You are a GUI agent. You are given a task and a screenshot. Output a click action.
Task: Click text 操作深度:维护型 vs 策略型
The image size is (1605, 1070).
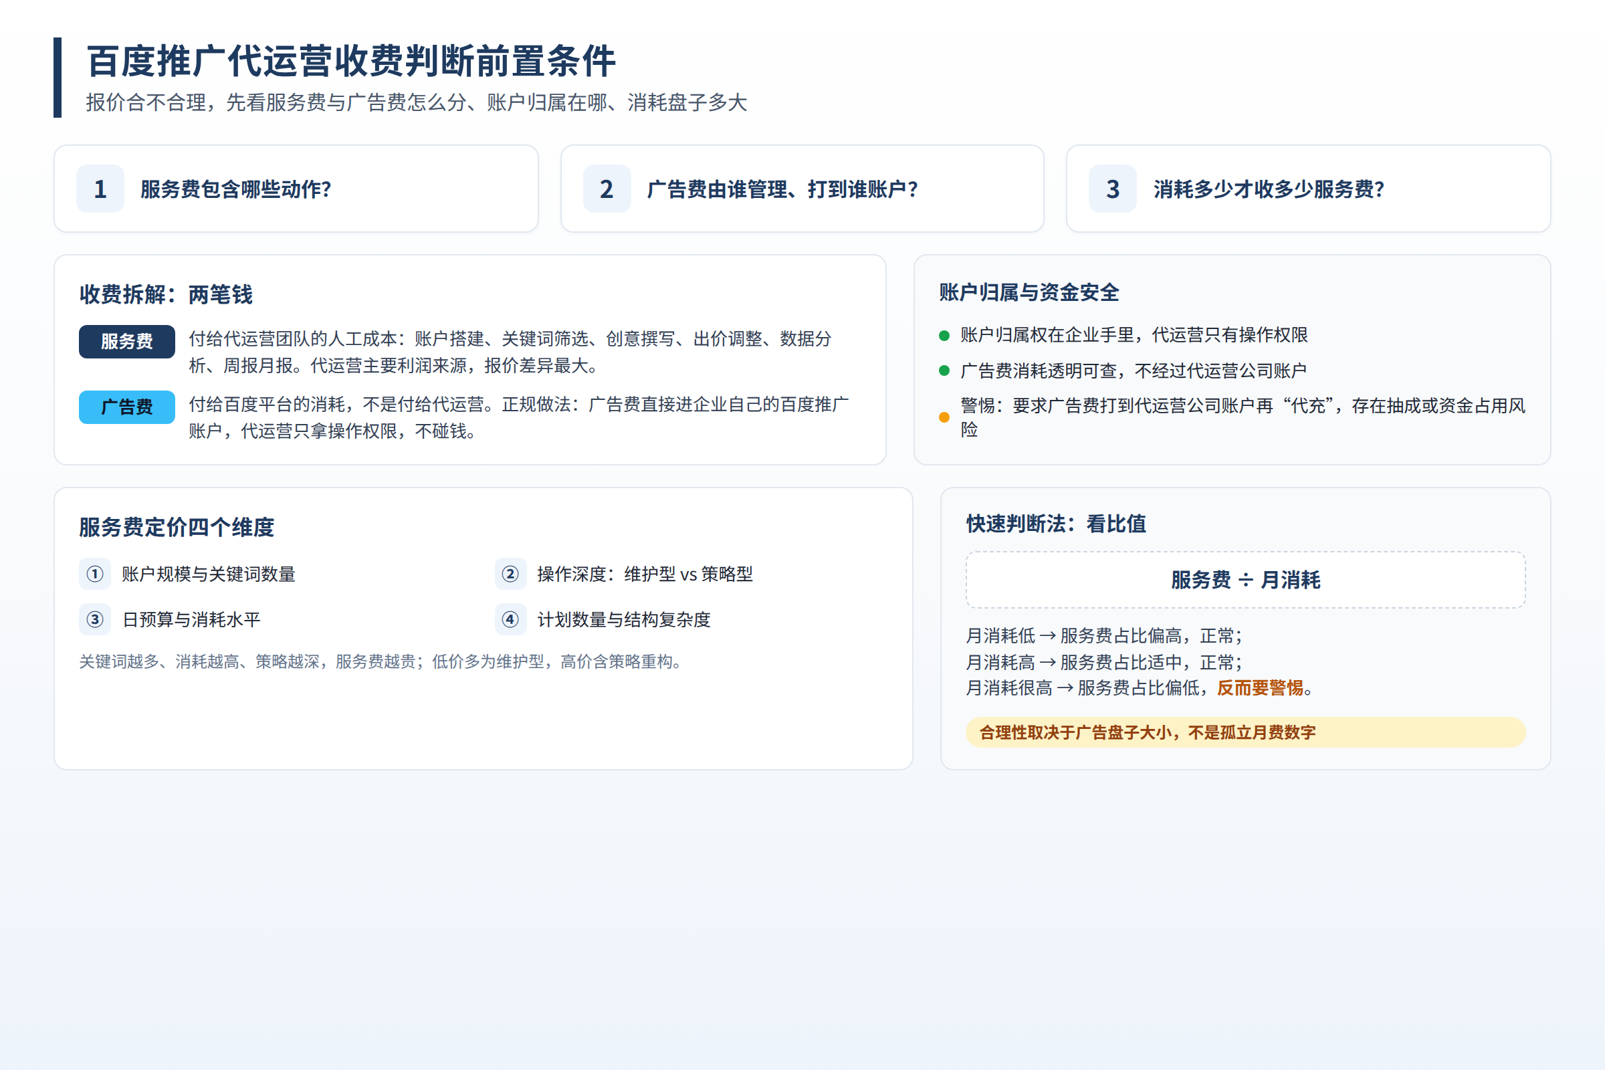pyautogui.click(x=645, y=574)
